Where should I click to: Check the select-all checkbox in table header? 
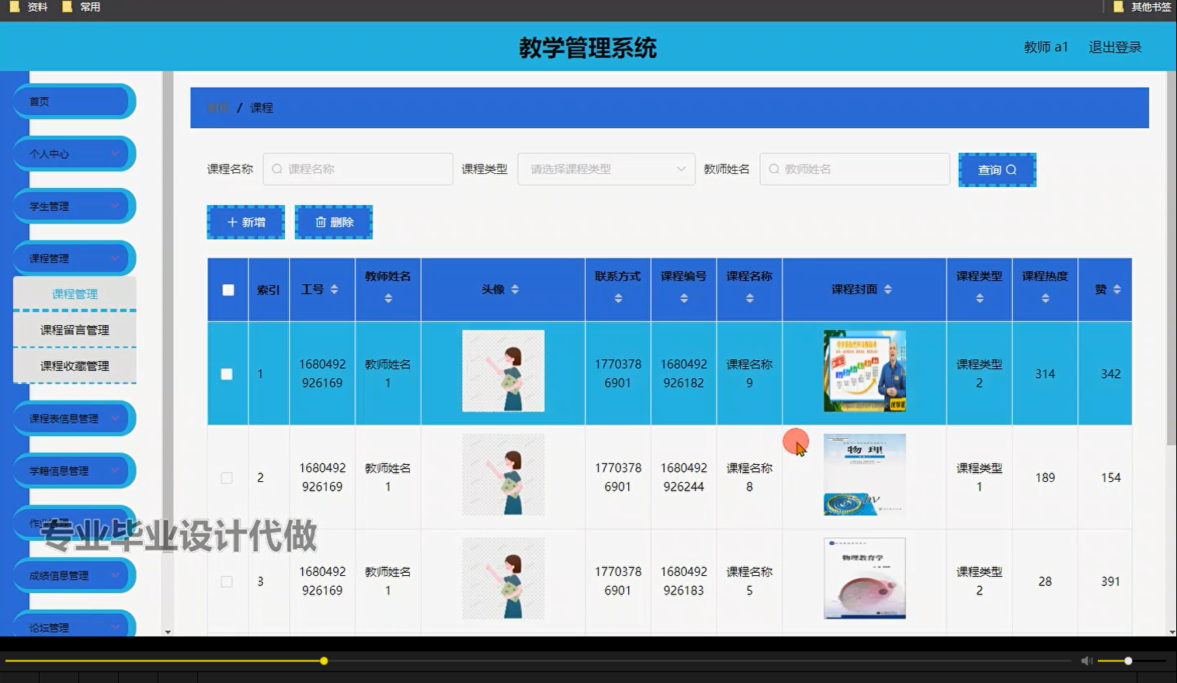tap(227, 289)
